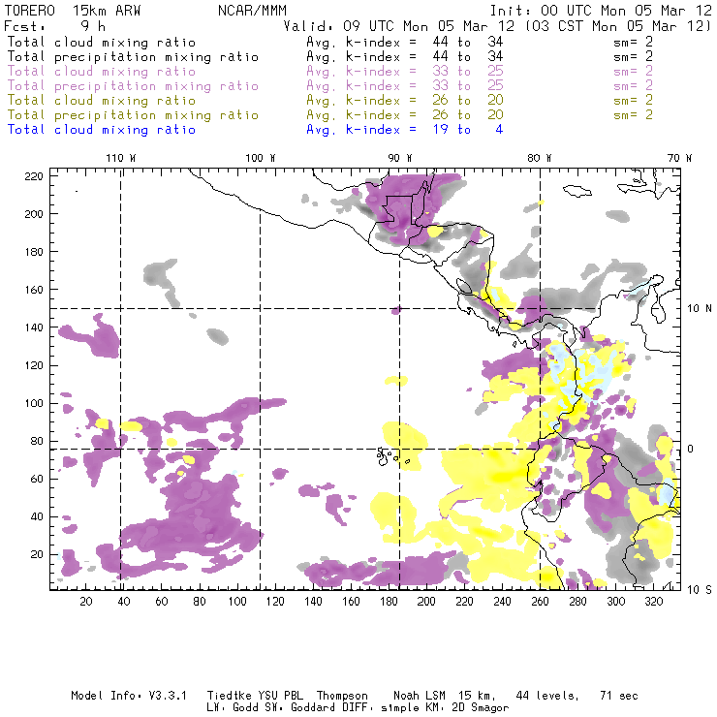Select 'sm= 2' of olive precipitation row
Viewport: 717px width, 717px height.
[633, 114]
